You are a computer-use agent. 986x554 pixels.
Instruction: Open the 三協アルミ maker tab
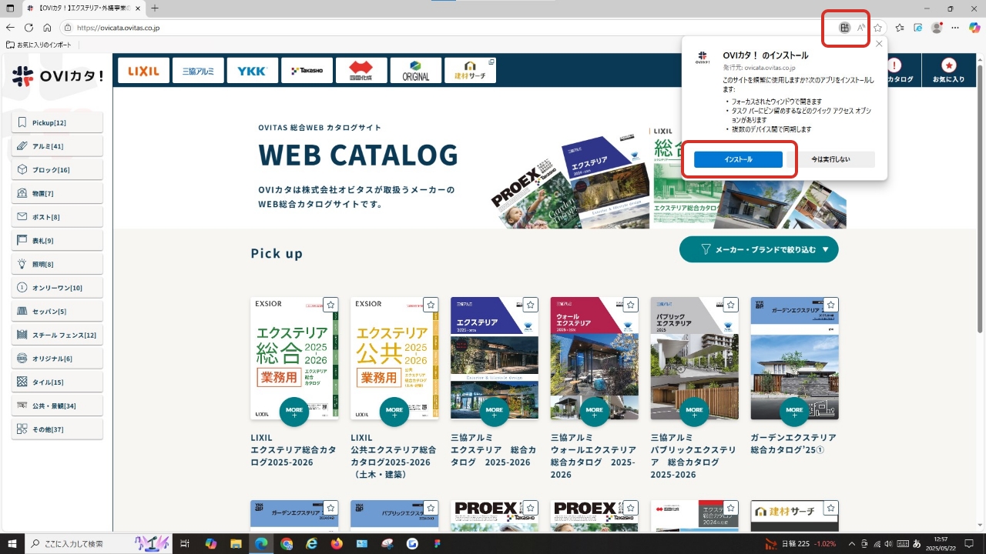[x=198, y=71]
